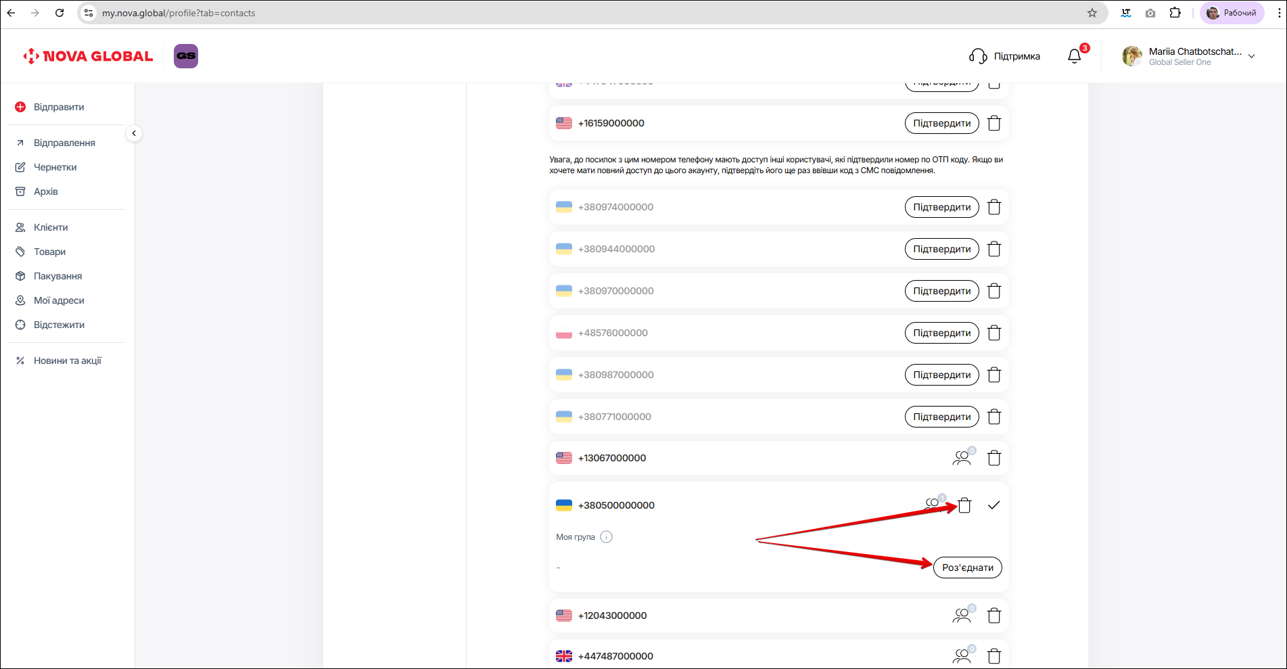Delete phone number +13067000000

coord(994,458)
